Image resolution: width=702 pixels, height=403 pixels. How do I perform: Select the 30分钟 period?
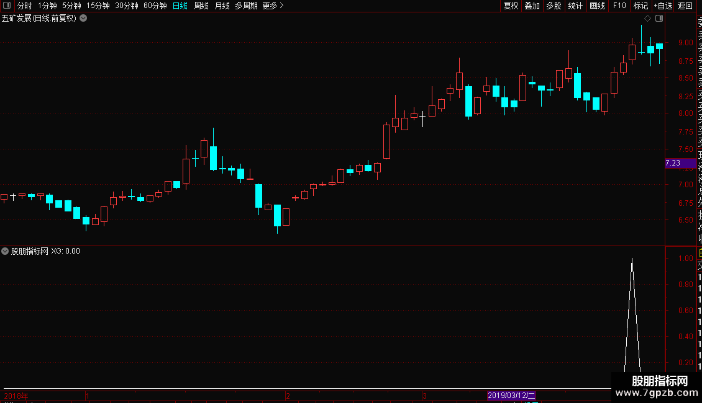coord(127,6)
